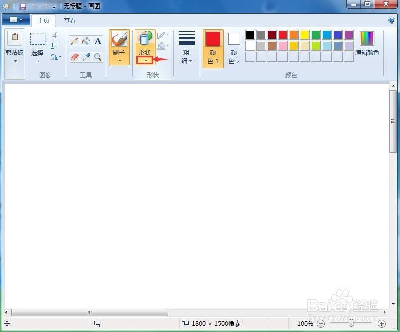Screen dimensions: 400x332
Task: Click the horizontal scrollbar thumb
Action: click(90, 312)
